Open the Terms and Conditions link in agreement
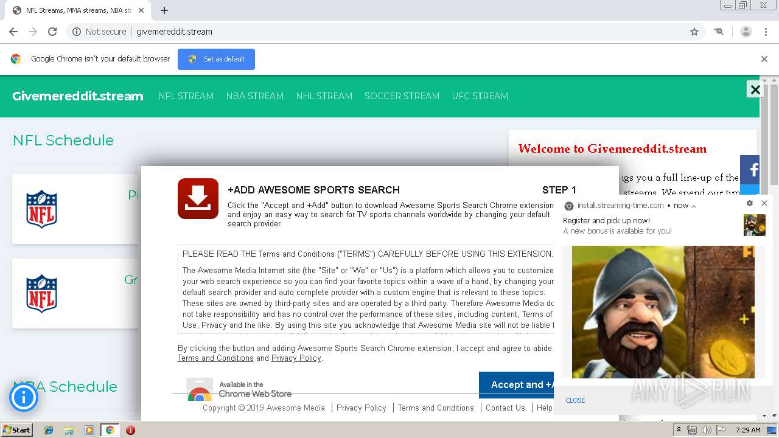The image size is (779, 438). click(x=215, y=358)
